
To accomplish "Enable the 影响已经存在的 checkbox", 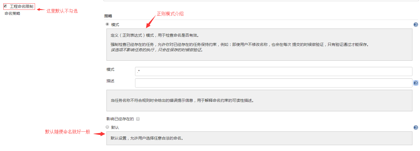I will point(138,119).
